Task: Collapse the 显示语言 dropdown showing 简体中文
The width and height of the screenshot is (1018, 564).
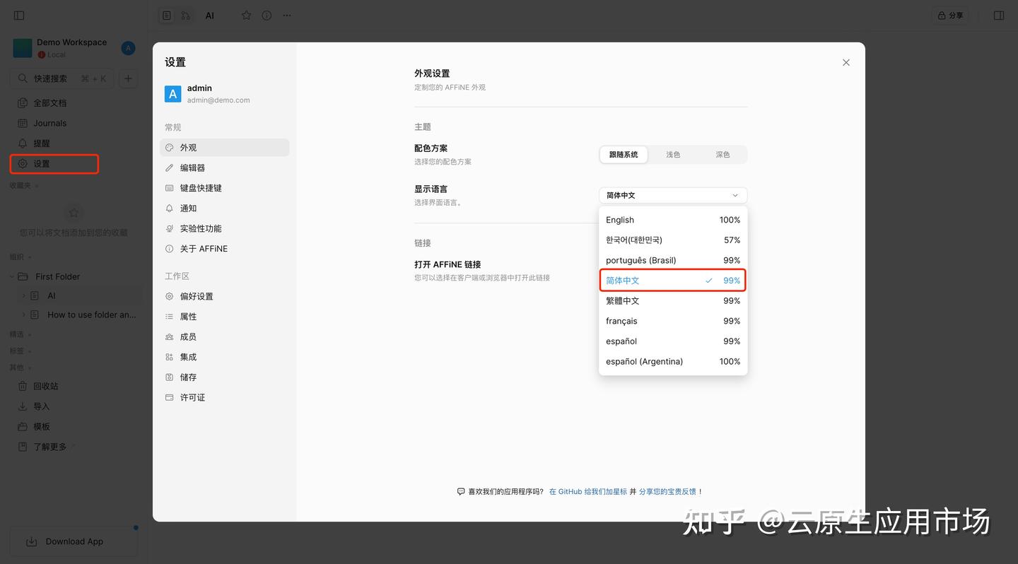Action: point(673,195)
